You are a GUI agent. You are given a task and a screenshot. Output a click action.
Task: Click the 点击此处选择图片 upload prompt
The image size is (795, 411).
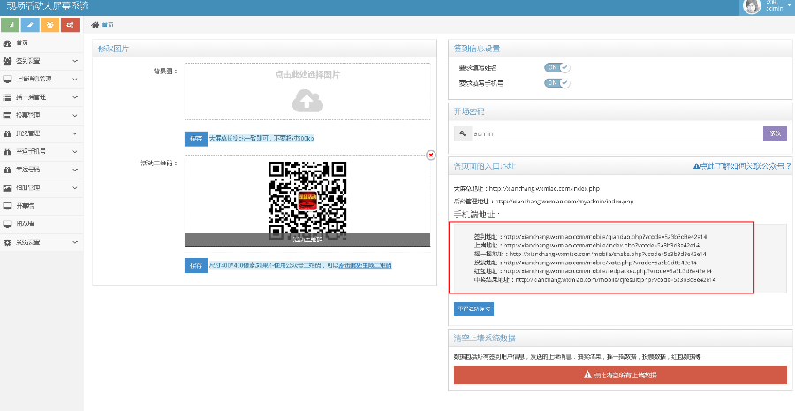click(x=307, y=74)
